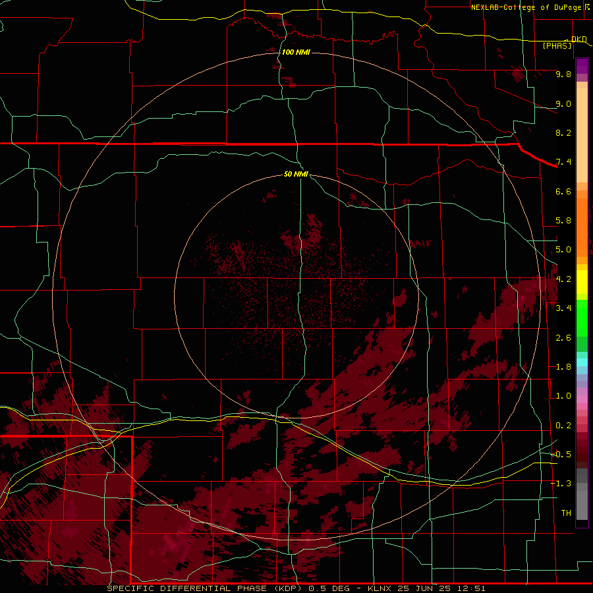Click the pink band of the color scale
Image resolution: width=593 pixels, height=593 pixels.
click(x=582, y=399)
